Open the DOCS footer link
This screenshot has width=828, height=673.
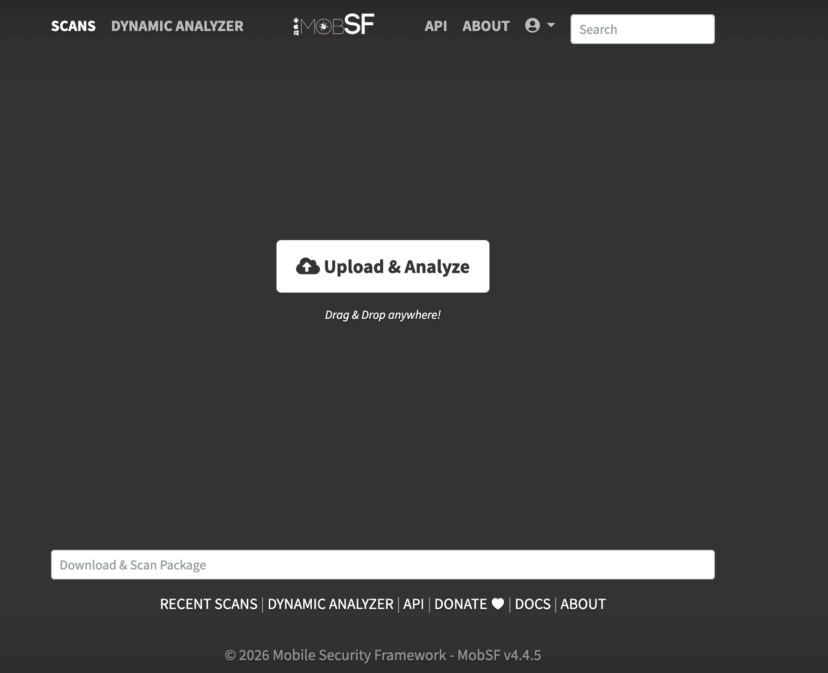tap(532, 604)
